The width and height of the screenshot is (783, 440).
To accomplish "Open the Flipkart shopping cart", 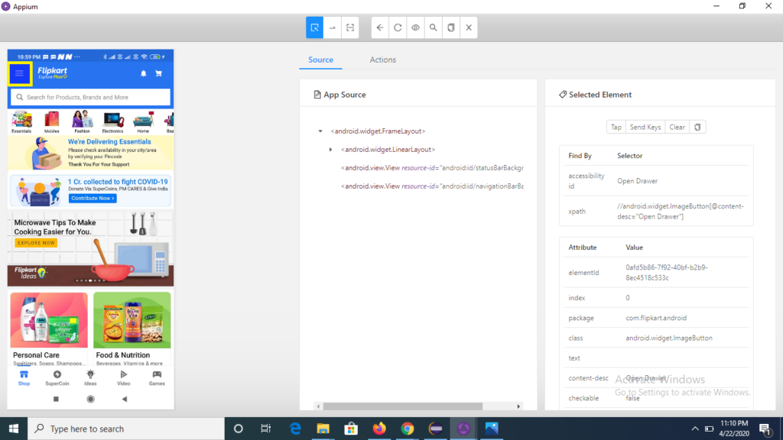I will click(x=159, y=74).
